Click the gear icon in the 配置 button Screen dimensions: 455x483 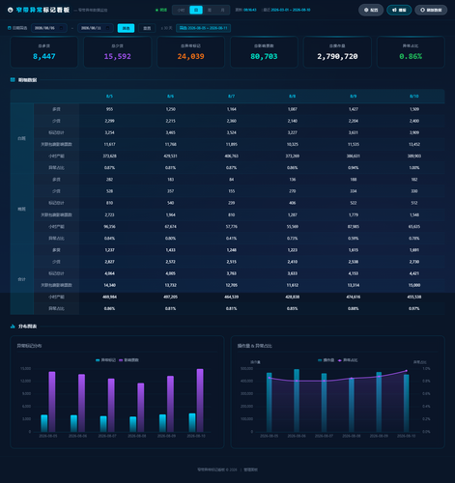tap(366, 10)
